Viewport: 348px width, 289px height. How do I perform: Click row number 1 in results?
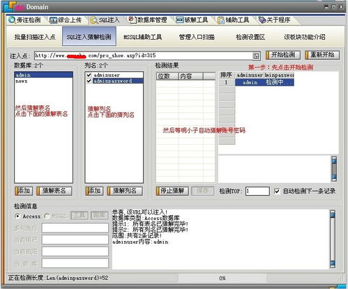tap(227, 82)
